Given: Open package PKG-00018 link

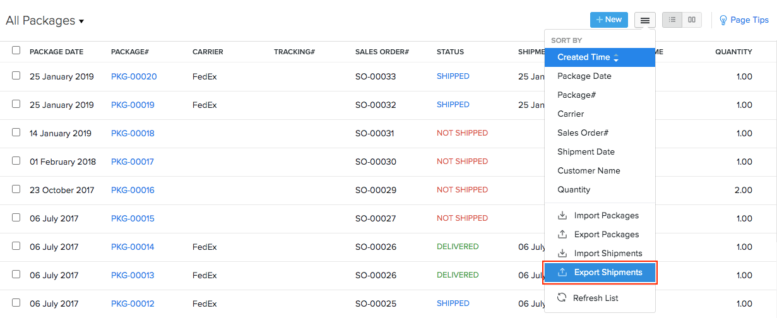Looking at the screenshot, I should click(133, 133).
